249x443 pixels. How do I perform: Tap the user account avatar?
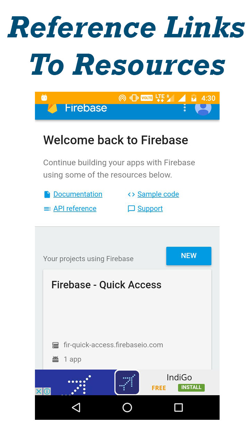[203, 108]
